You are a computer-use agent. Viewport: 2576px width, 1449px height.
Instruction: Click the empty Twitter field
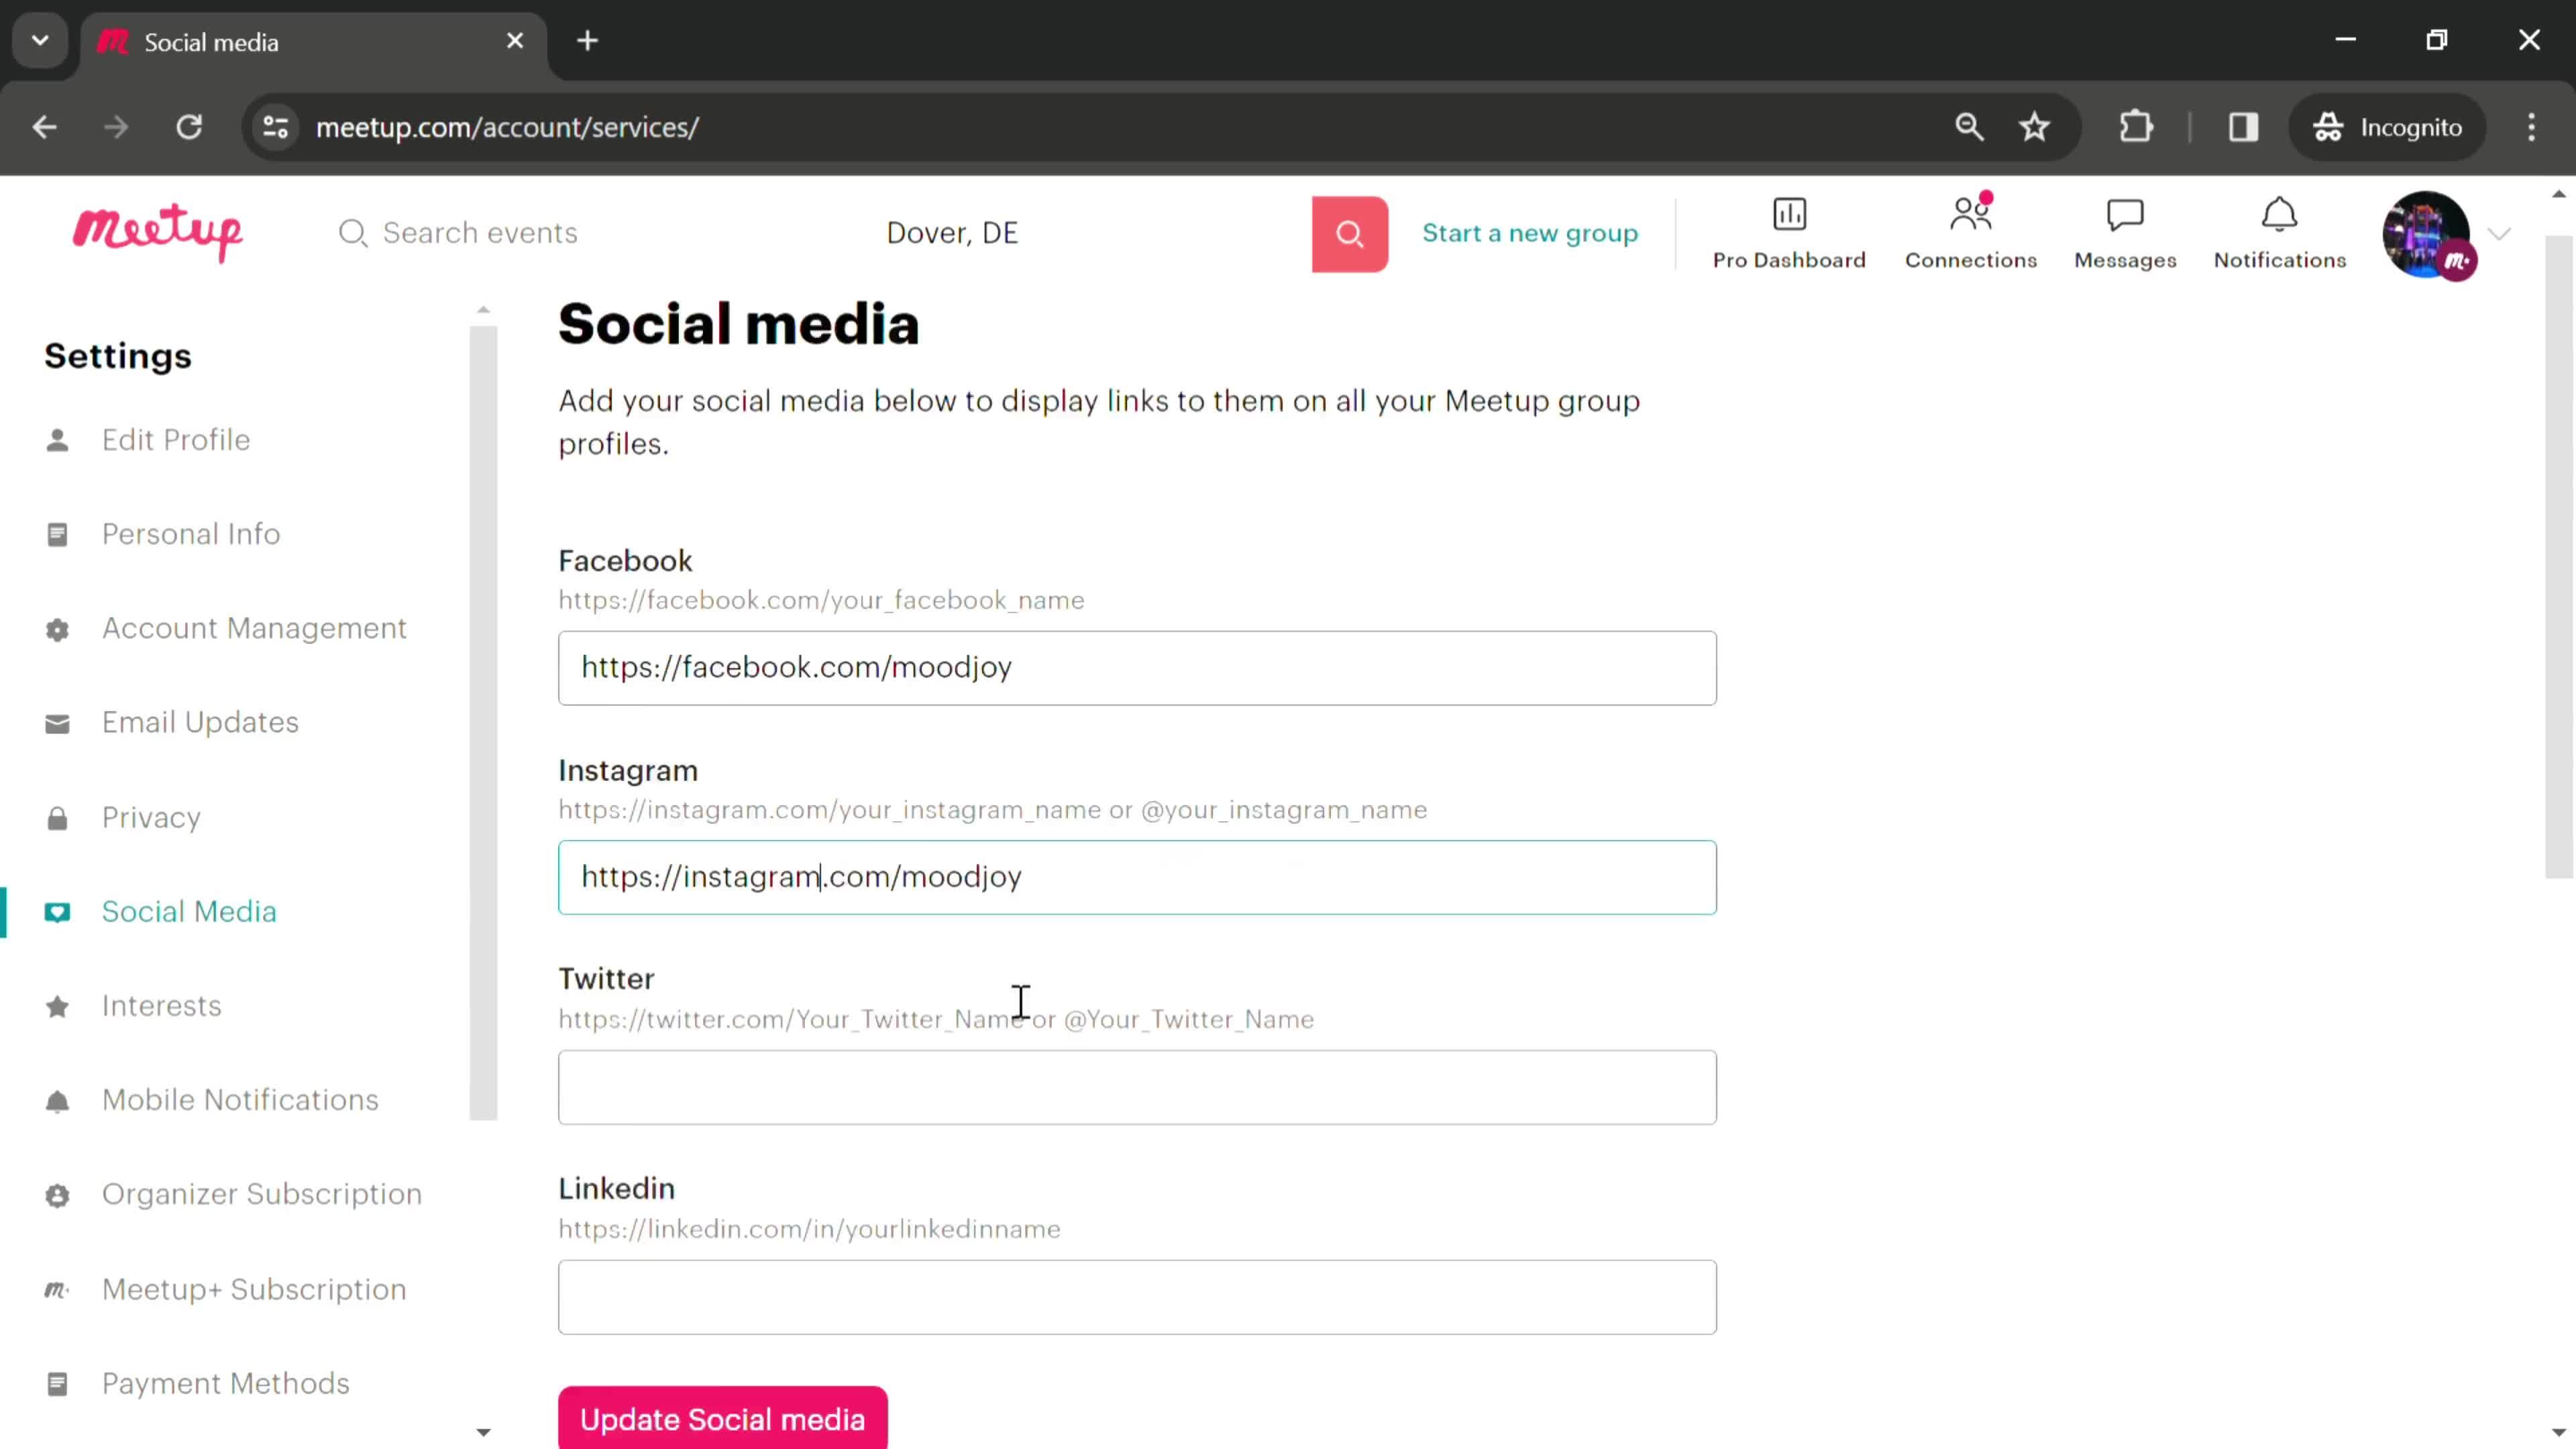(1137, 1087)
